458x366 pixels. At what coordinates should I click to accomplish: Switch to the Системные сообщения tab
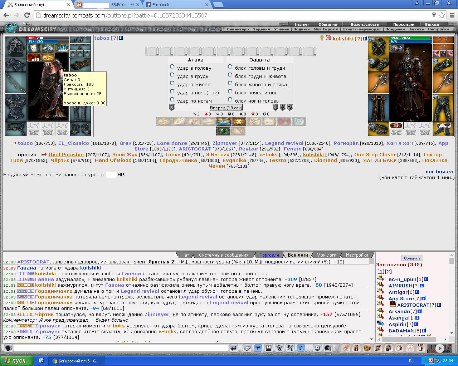[224, 255]
